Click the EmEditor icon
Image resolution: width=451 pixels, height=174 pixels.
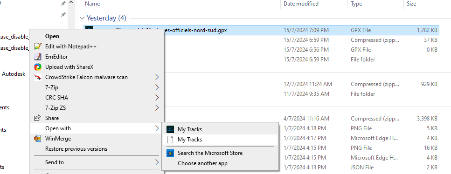[x=38, y=57]
